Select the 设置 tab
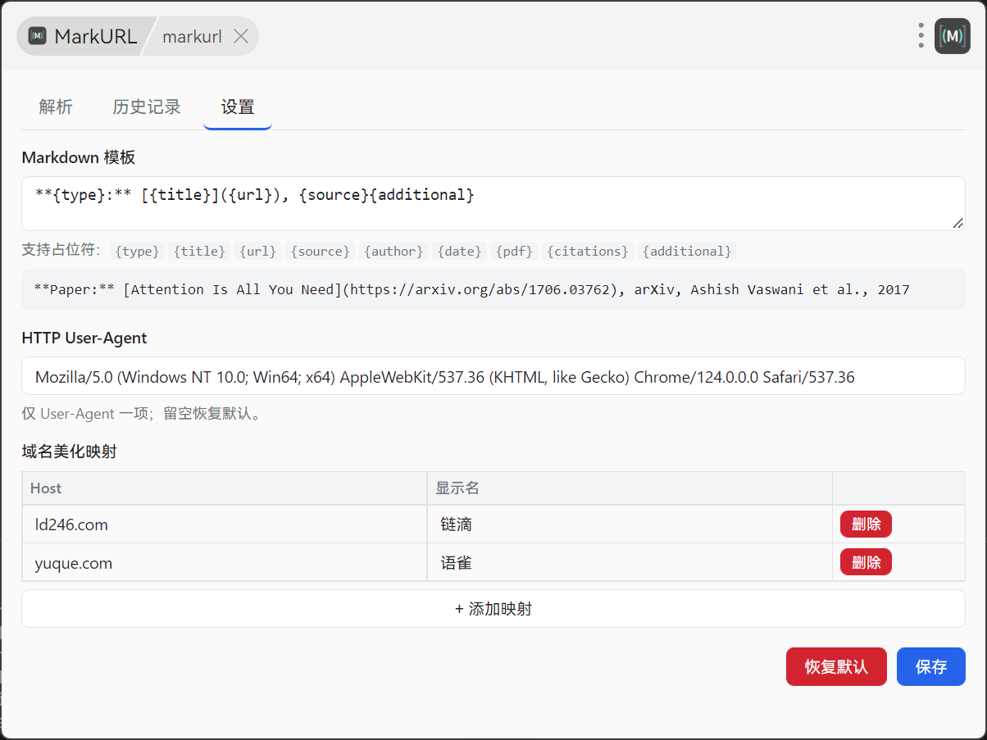Viewport: 987px width, 740px height. [238, 107]
